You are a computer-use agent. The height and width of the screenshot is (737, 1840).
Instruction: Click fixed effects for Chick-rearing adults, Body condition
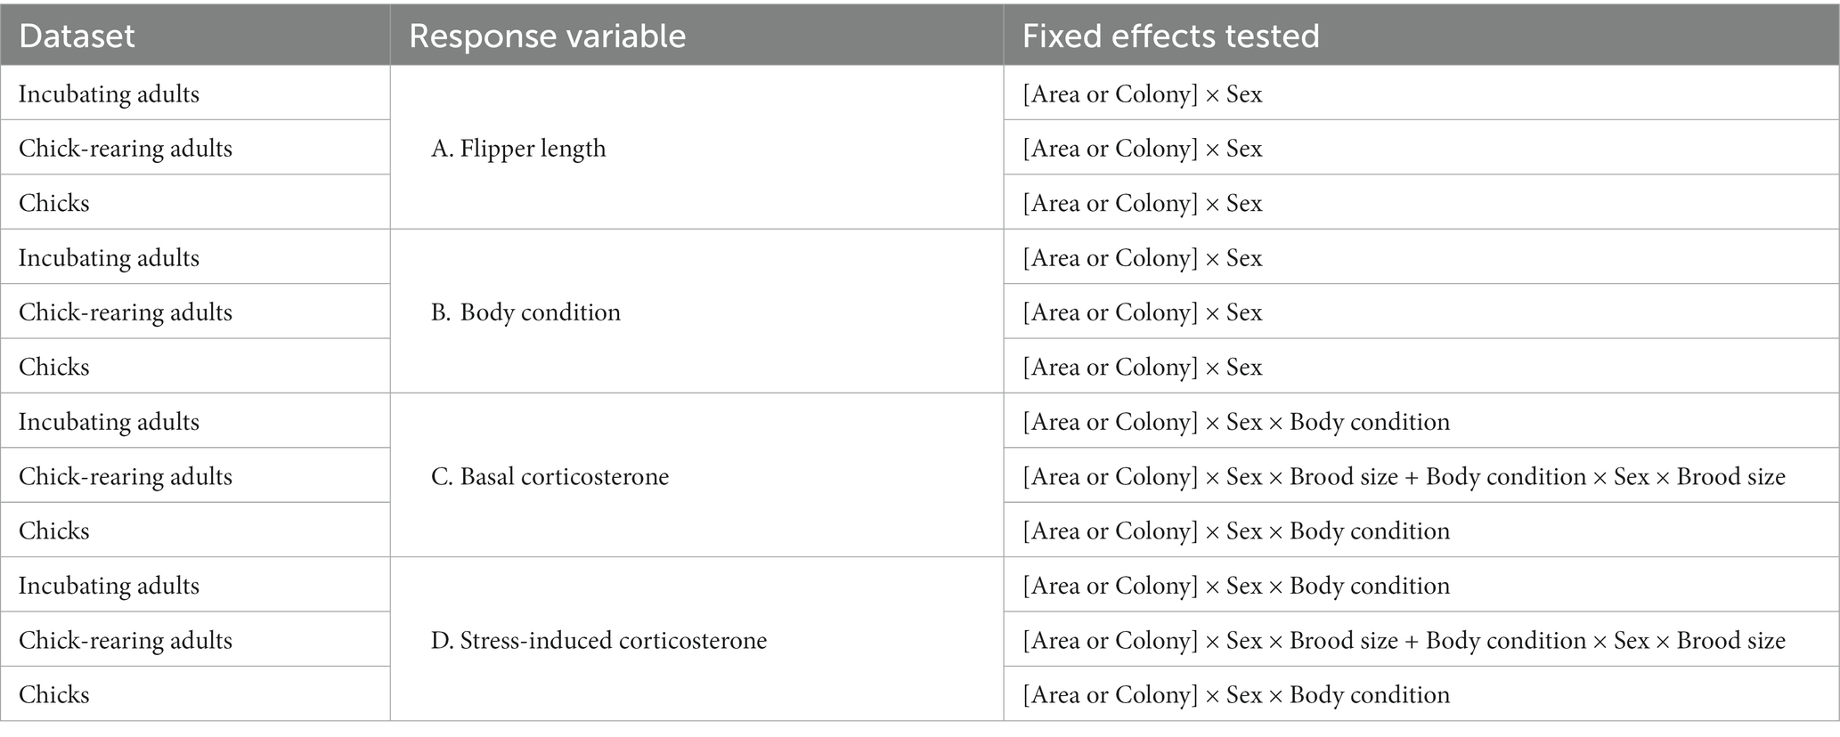(1143, 312)
